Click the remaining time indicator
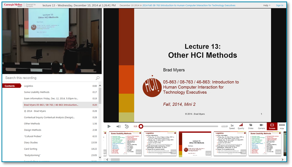Screen dimensions: 292x167 pos(224,126)
